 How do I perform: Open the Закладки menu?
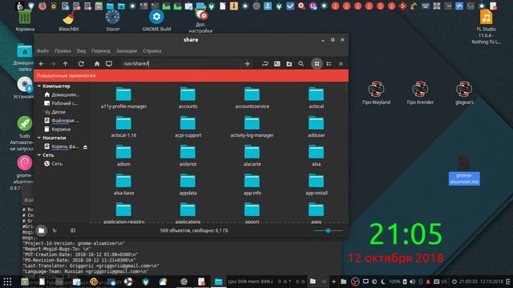tap(127, 51)
